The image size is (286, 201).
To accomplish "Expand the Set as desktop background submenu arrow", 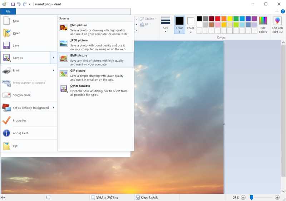I will point(54,108).
